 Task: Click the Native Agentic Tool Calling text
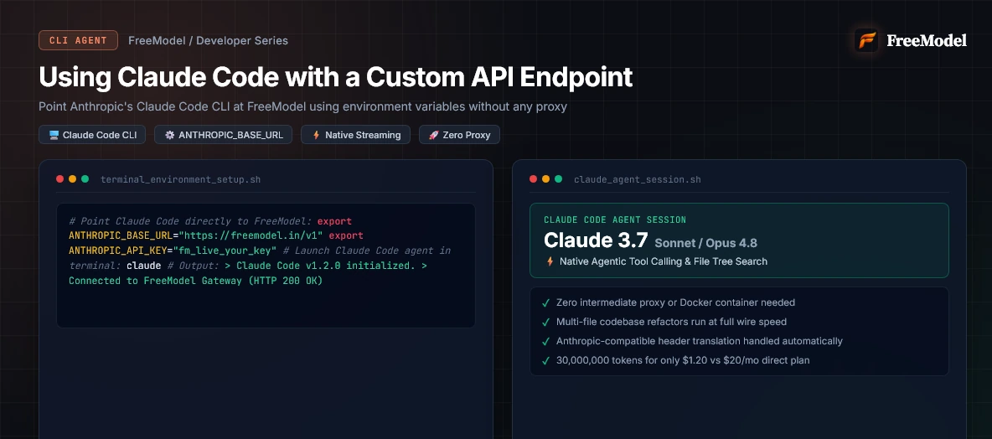click(x=664, y=261)
